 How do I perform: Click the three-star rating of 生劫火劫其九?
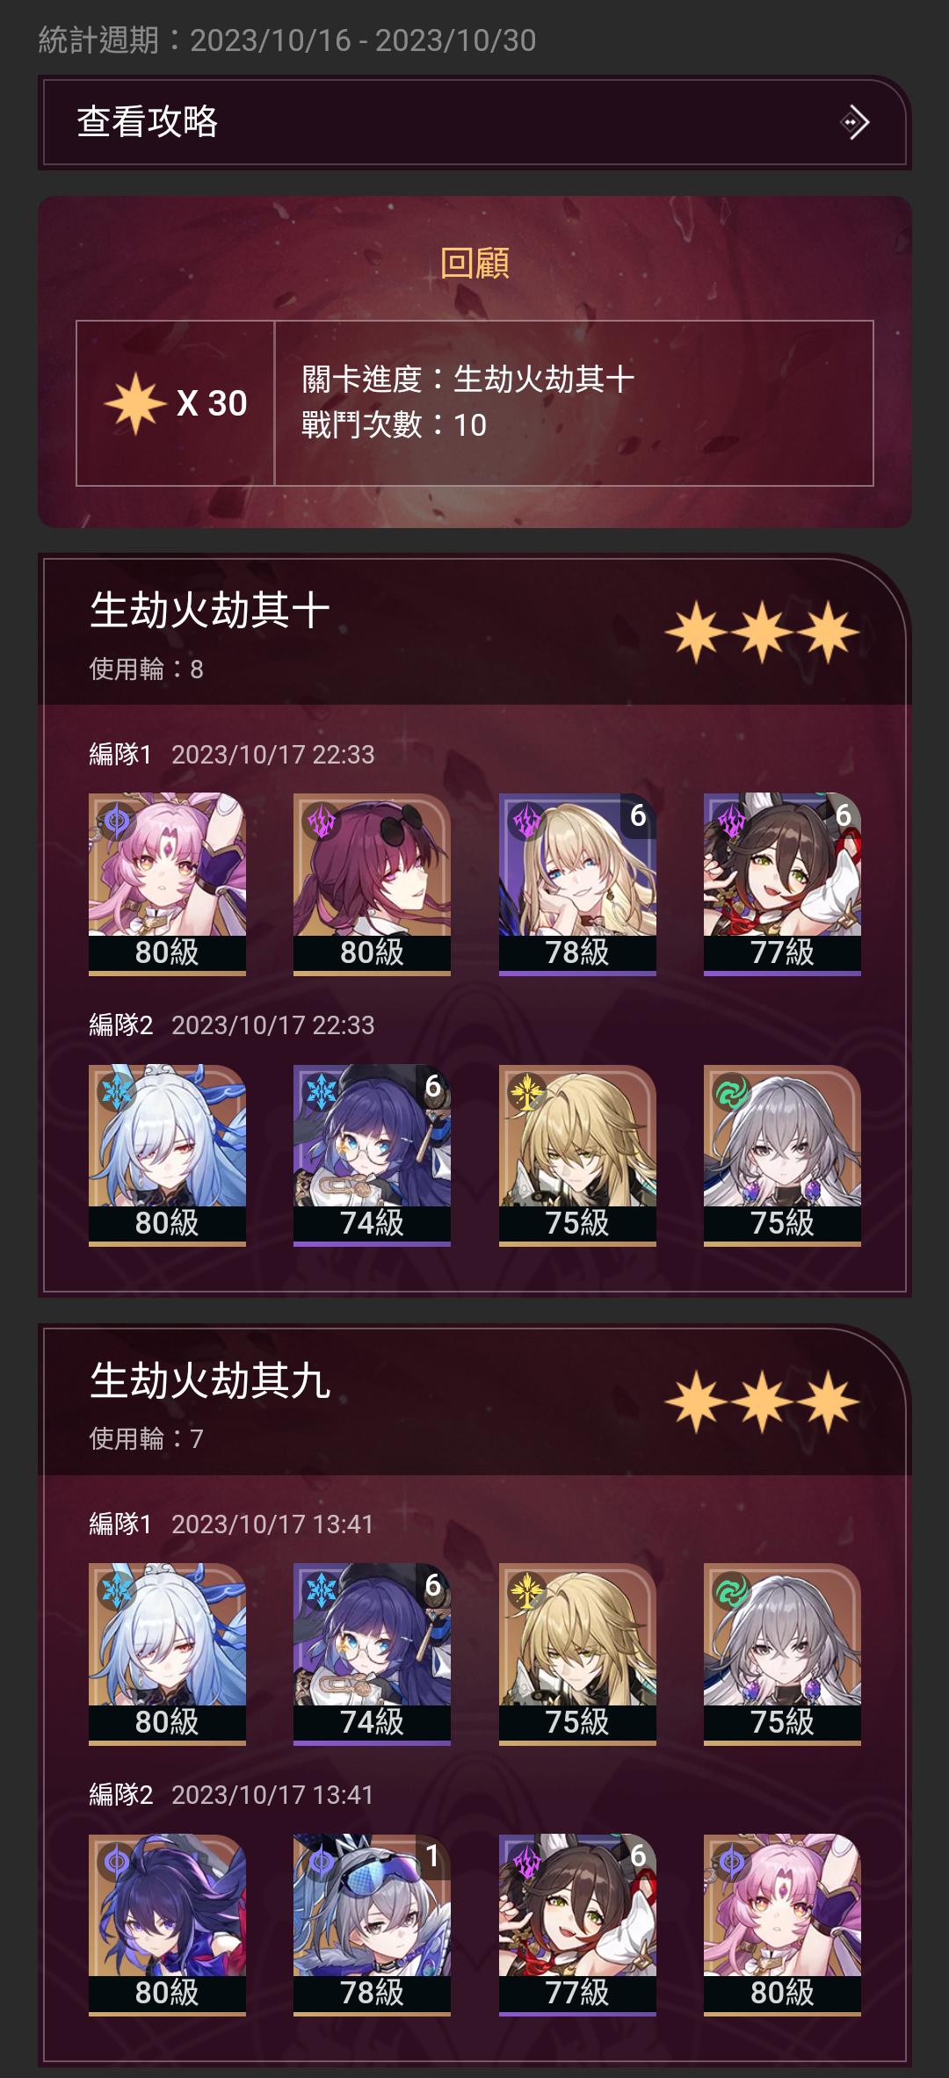pyautogui.click(x=762, y=1401)
